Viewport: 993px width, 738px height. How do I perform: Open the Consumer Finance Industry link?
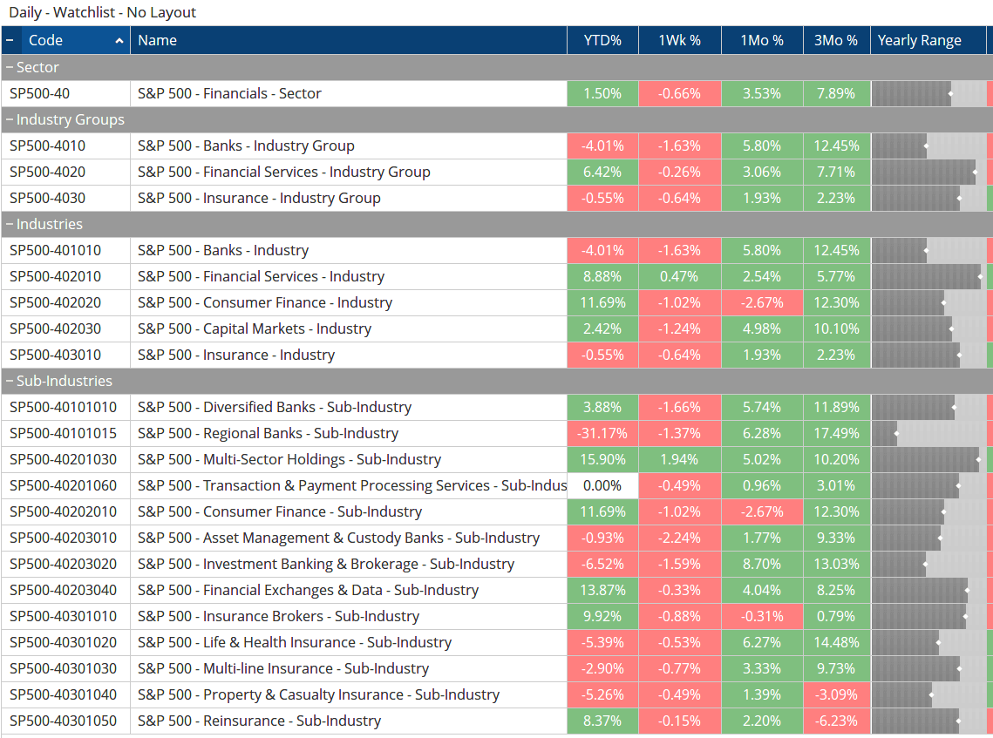pyautogui.click(x=263, y=302)
